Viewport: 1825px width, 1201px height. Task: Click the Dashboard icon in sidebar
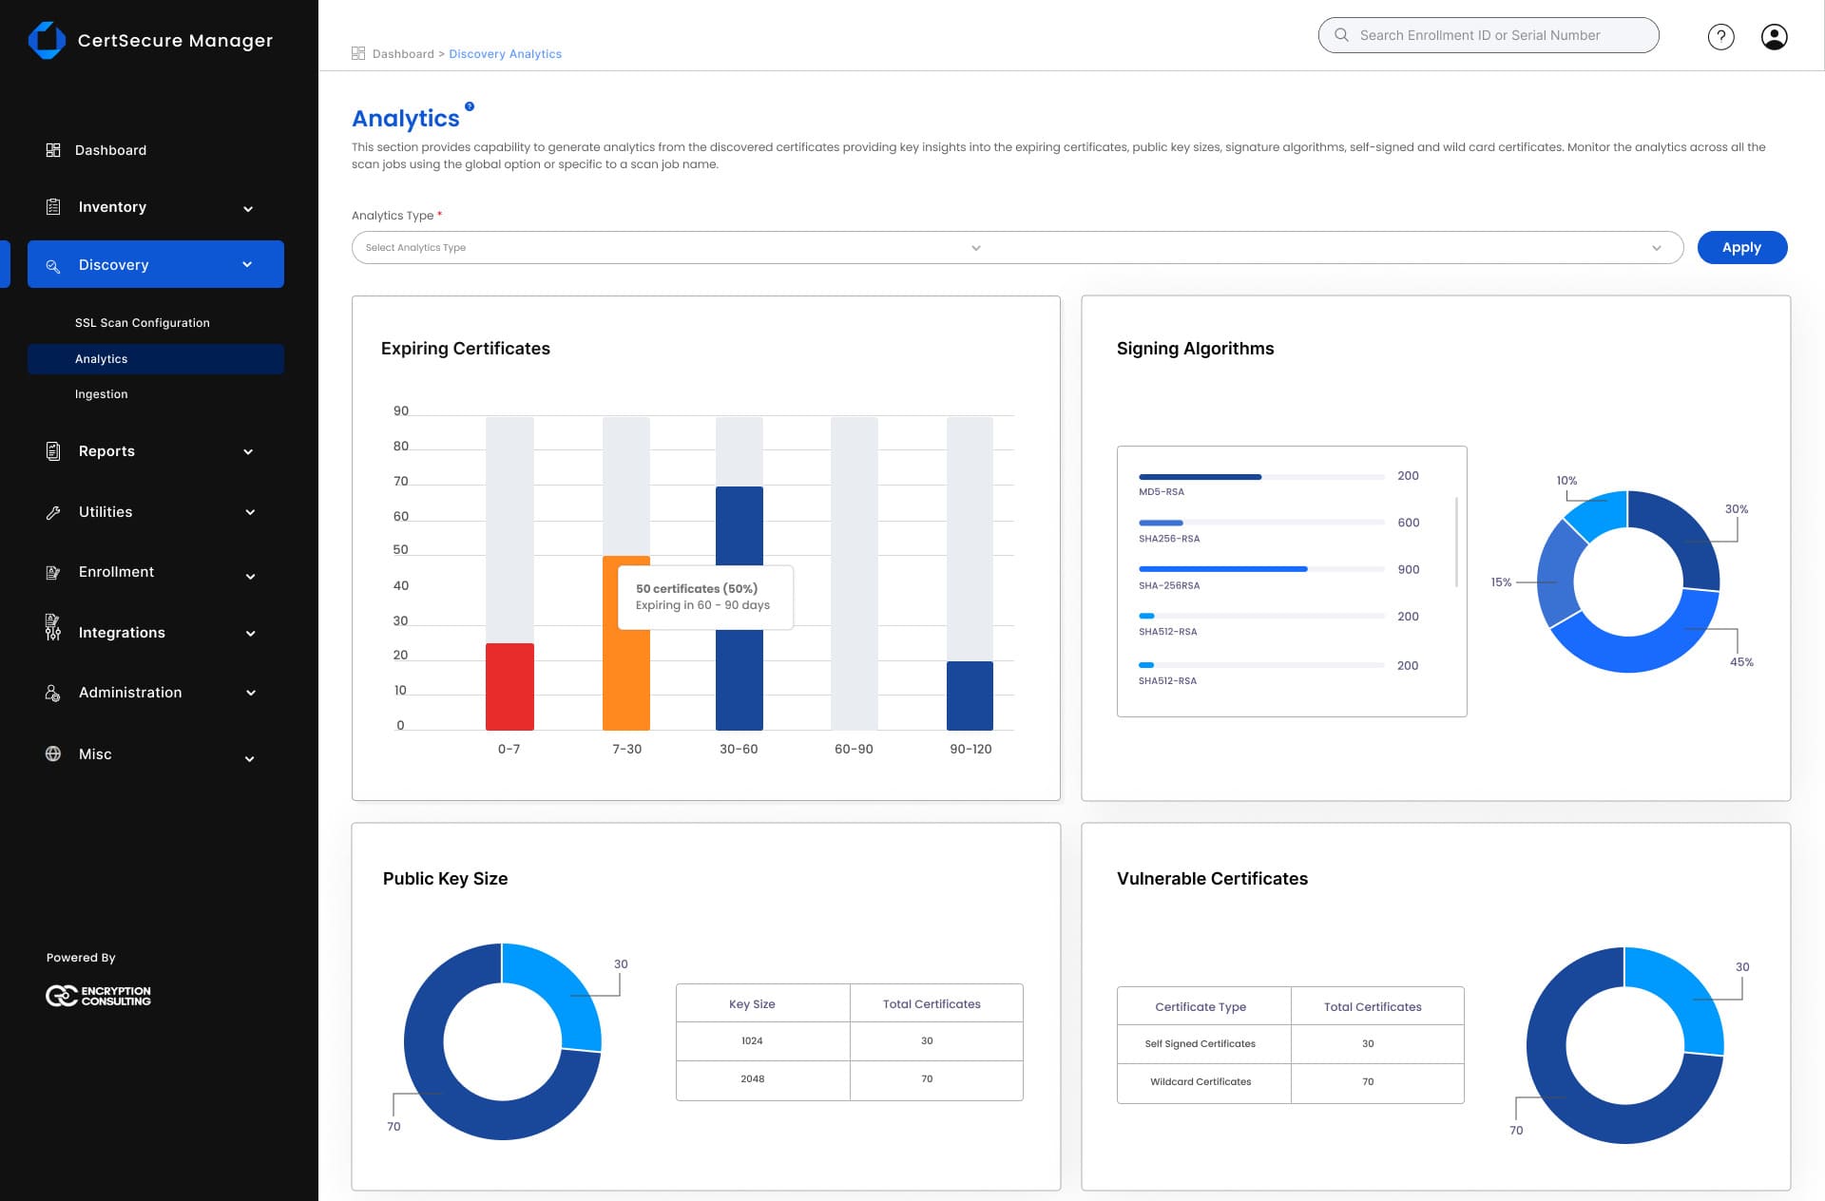pyautogui.click(x=52, y=150)
